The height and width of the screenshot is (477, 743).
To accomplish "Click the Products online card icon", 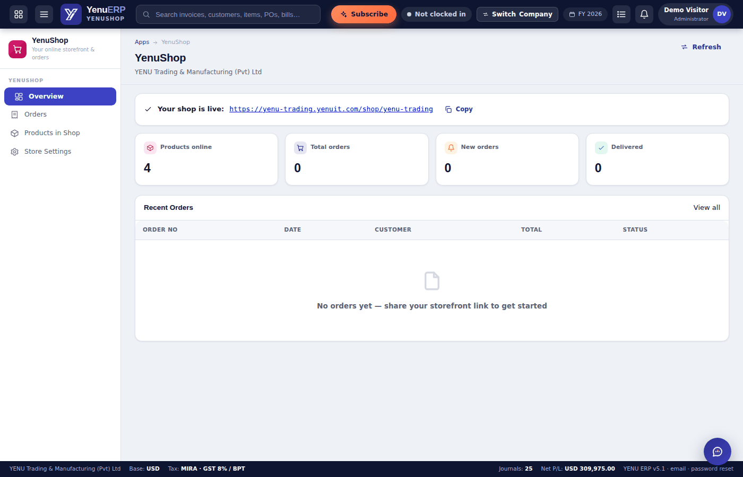I will (x=150, y=148).
